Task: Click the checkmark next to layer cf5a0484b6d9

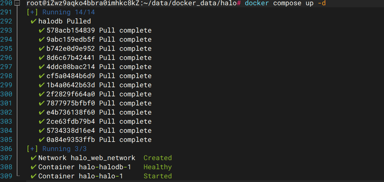Action: point(42,76)
